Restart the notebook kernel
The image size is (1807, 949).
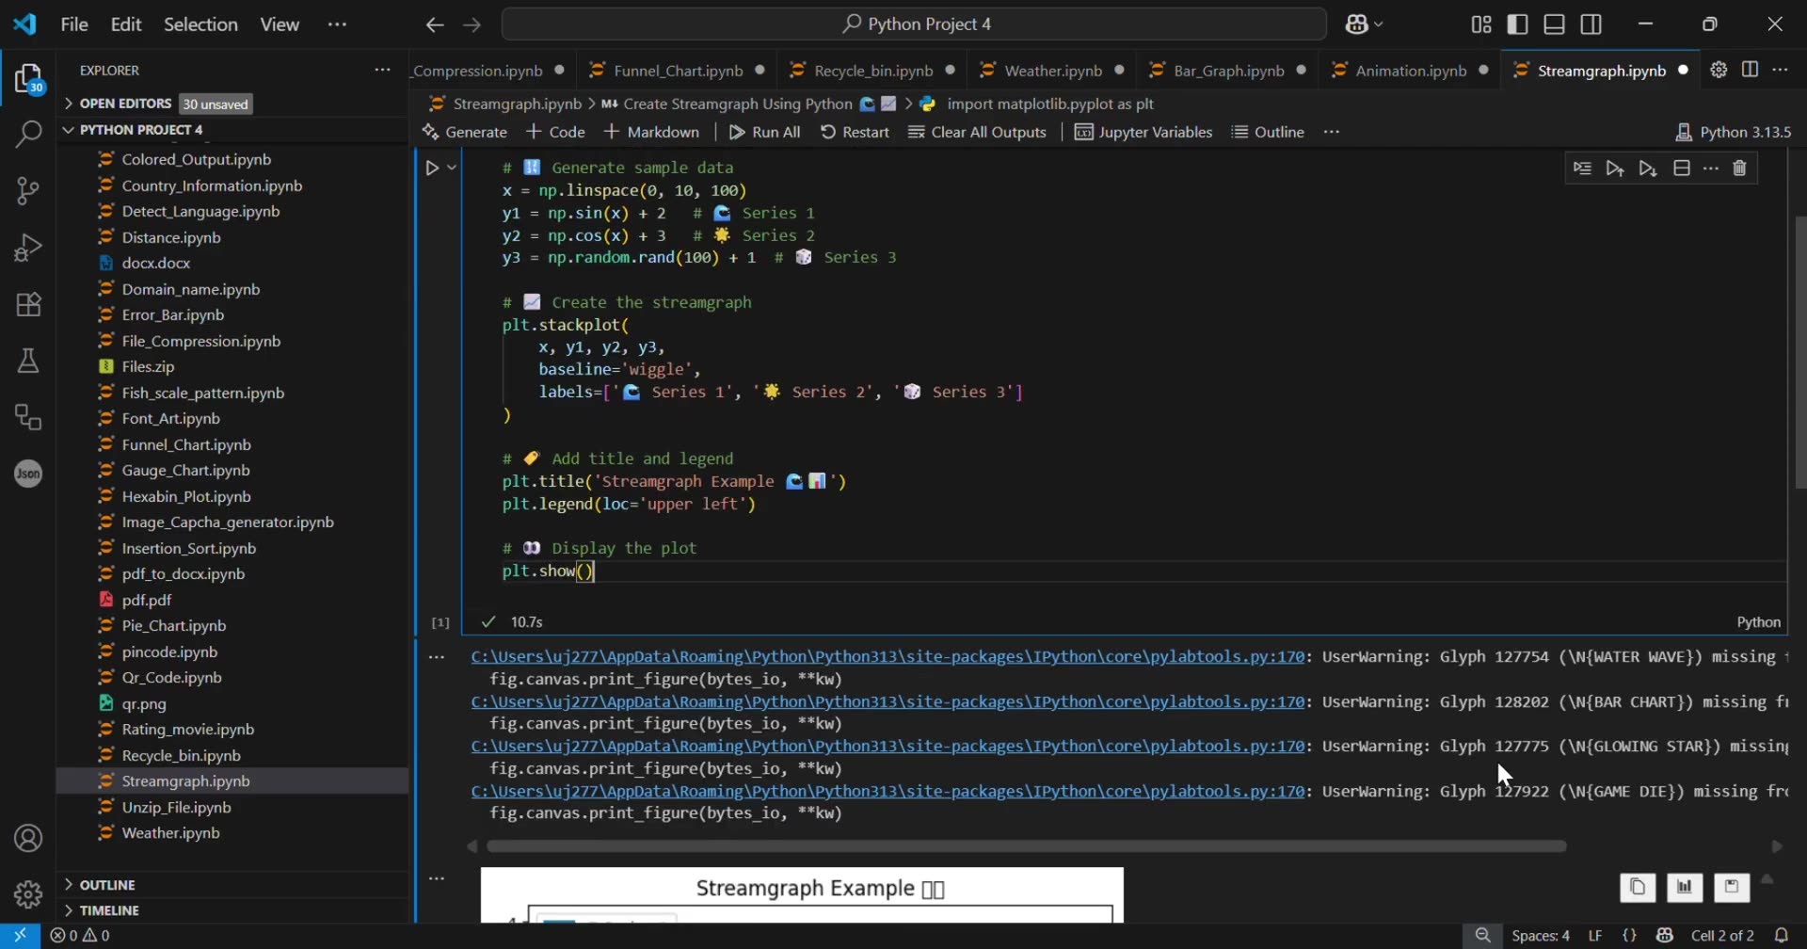(x=855, y=132)
